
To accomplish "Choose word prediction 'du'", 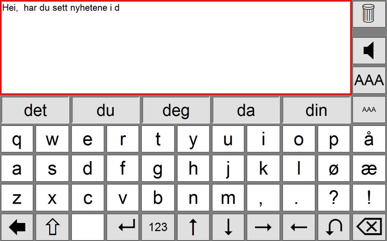I will pyautogui.click(x=106, y=110).
